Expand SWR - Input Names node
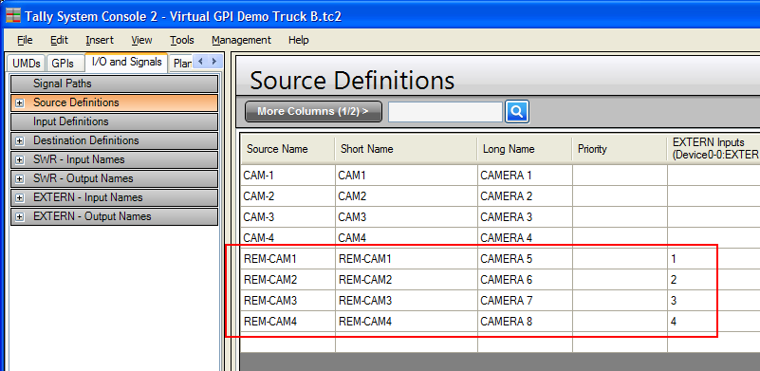Viewport: 760px width, 371px height. [19, 159]
